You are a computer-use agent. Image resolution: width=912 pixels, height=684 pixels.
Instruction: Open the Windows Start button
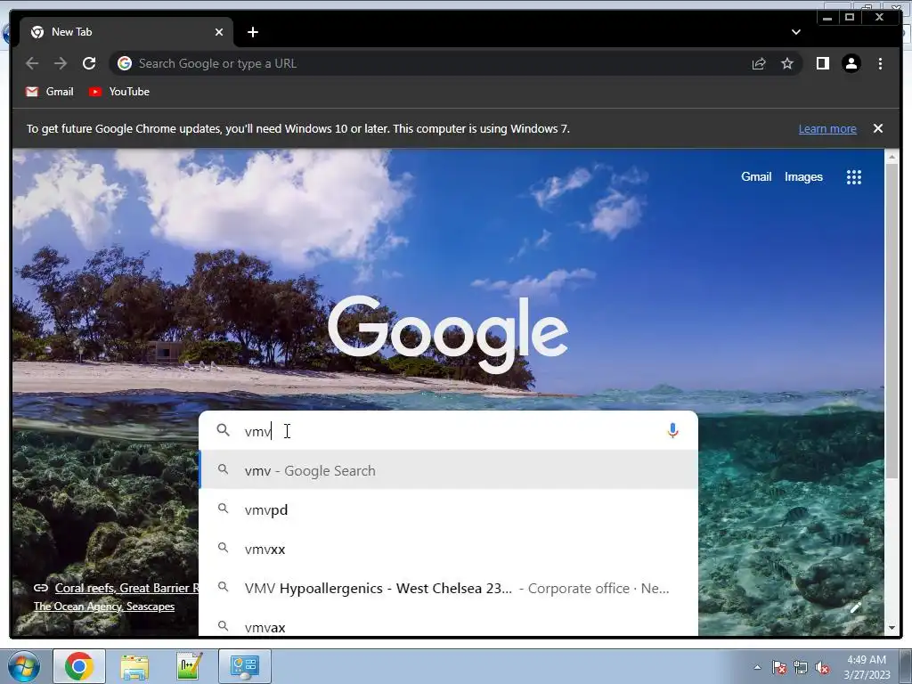pos(24,666)
